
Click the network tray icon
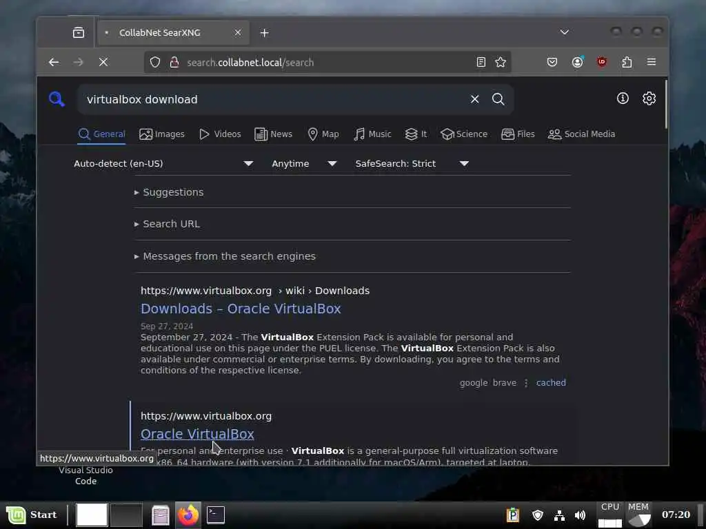coord(559,515)
